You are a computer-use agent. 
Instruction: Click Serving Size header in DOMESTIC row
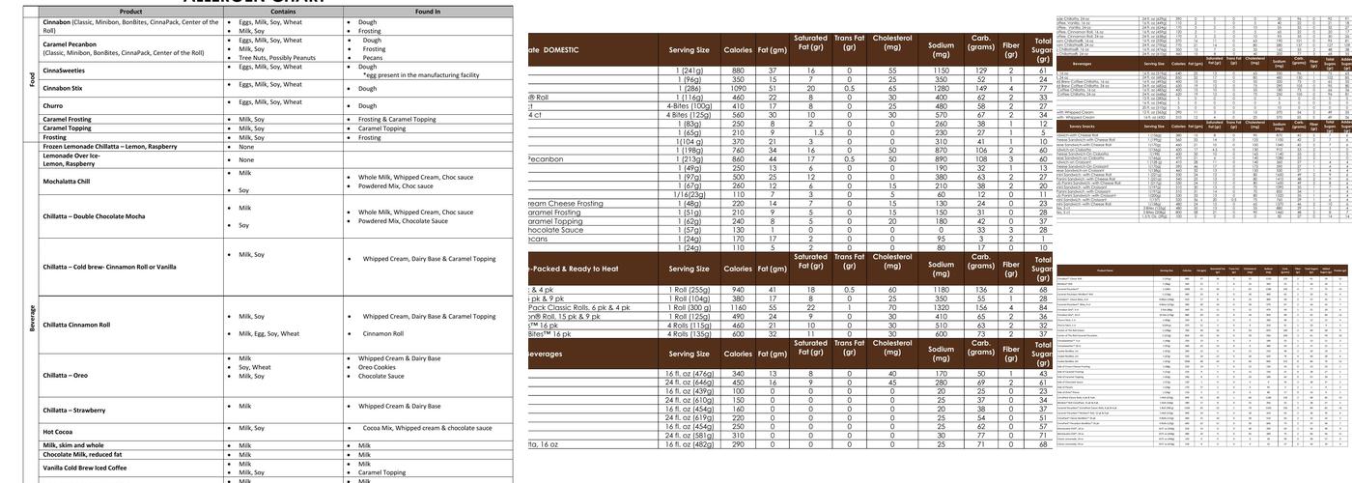pos(689,49)
